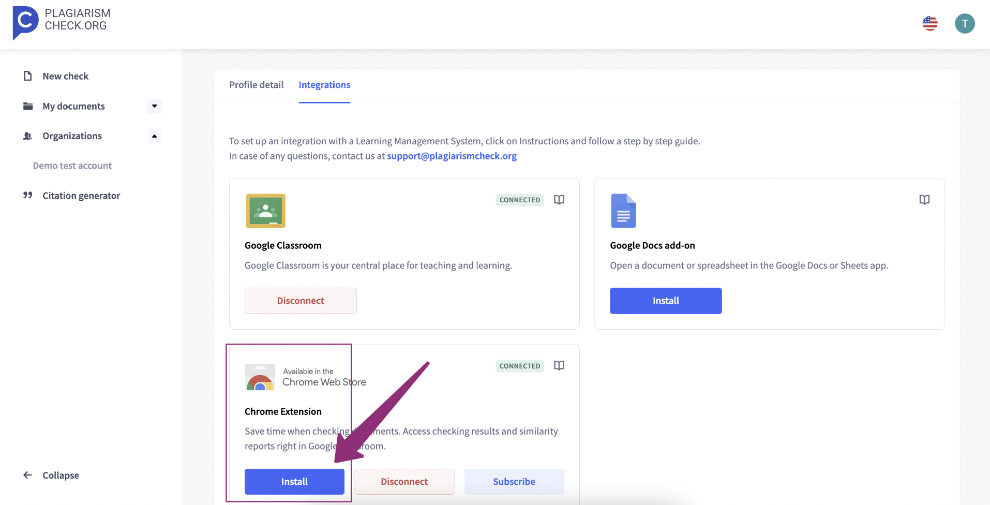
Task: Open the Citation generator
Action: pyautogui.click(x=81, y=196)
